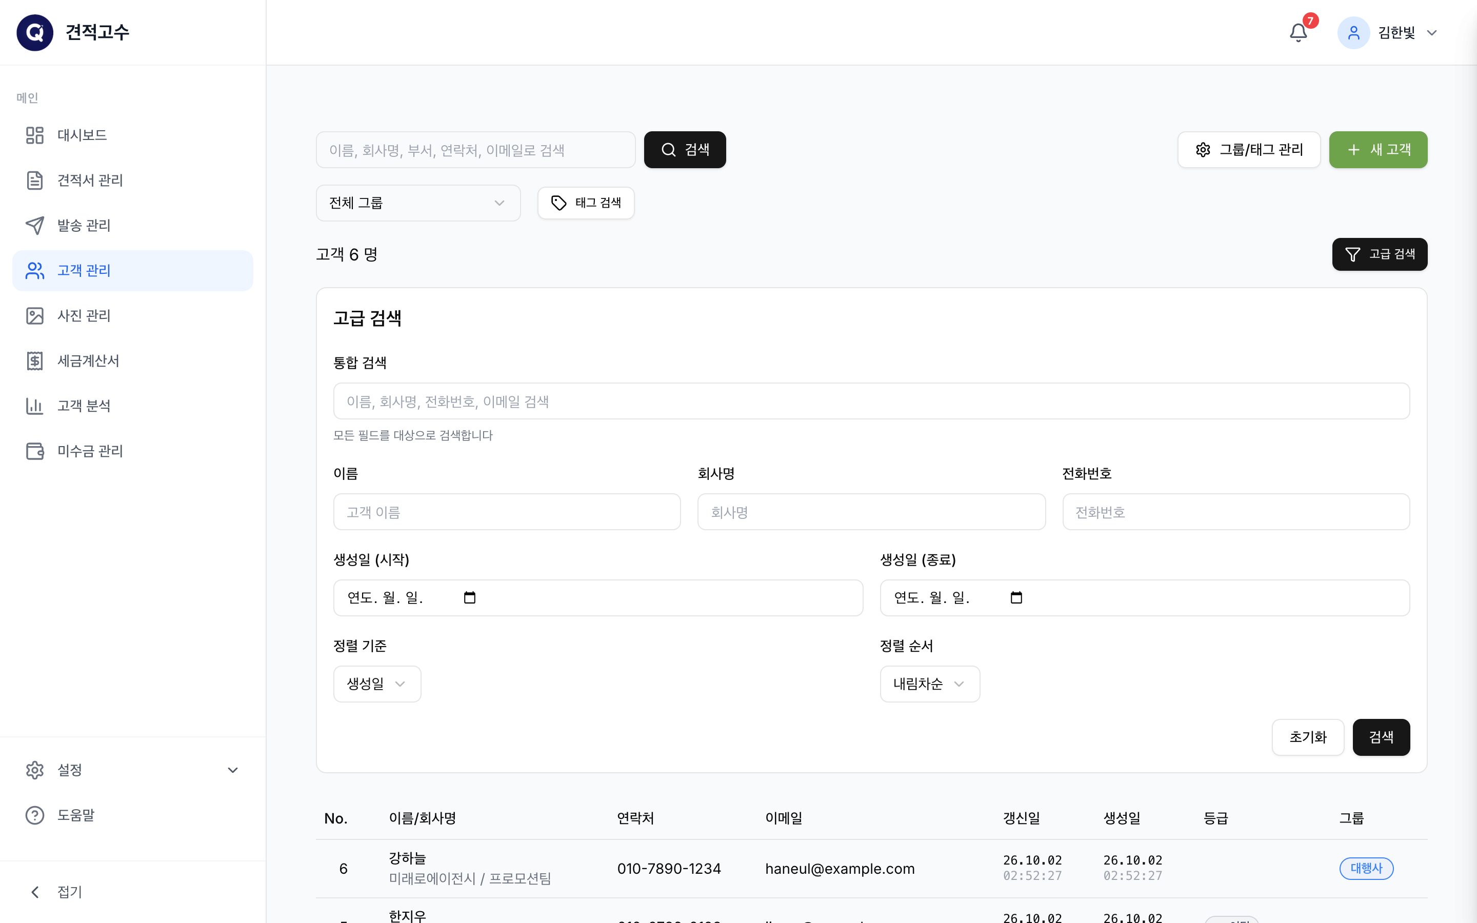
Task: Click the 전화번호 input field
Action: tap(1236, 512)
